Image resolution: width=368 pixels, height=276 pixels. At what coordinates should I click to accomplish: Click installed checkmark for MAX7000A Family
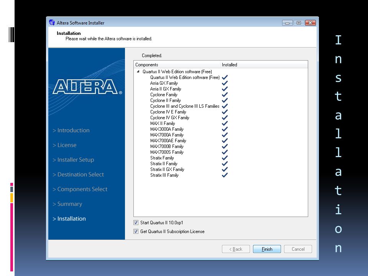pos(225,135)
